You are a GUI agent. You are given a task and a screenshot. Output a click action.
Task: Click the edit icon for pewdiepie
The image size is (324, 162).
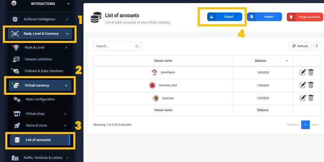(303, 72)
